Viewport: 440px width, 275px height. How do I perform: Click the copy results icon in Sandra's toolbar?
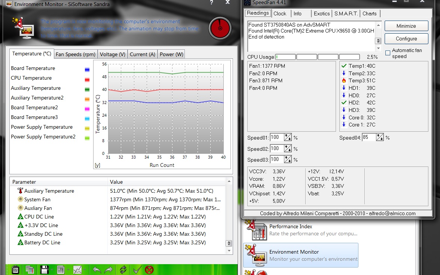coord(30,270)
